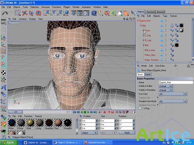
Task: Open the orange deformer objects icon
Action: coord(126,13)
